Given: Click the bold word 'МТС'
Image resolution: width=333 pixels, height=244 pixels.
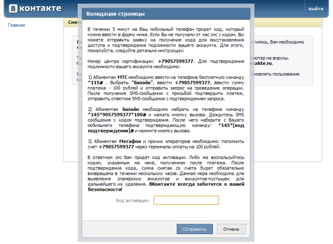Looking at the screenshot, I should [122, 78].
